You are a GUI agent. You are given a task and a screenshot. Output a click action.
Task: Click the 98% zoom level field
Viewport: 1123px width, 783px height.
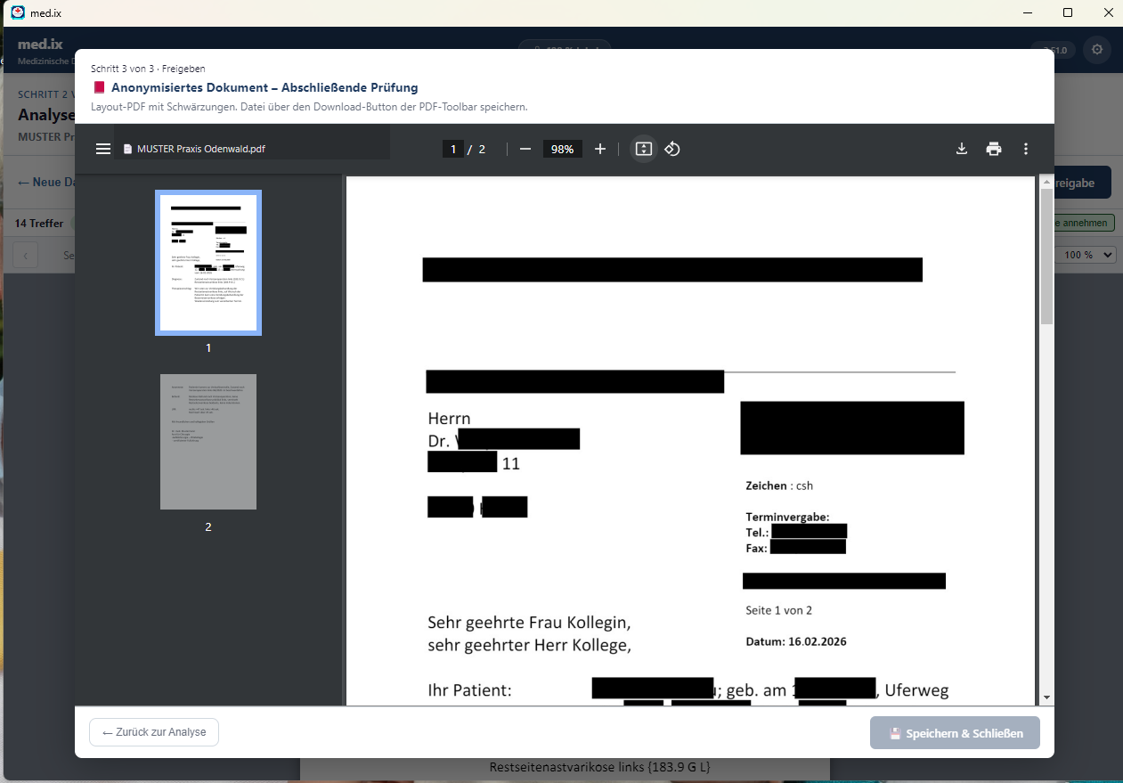pos(562,149)
